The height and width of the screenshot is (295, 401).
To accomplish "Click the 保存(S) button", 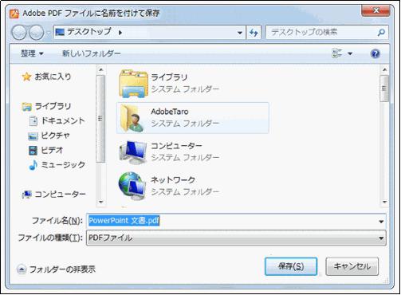I will pos(291,266).
